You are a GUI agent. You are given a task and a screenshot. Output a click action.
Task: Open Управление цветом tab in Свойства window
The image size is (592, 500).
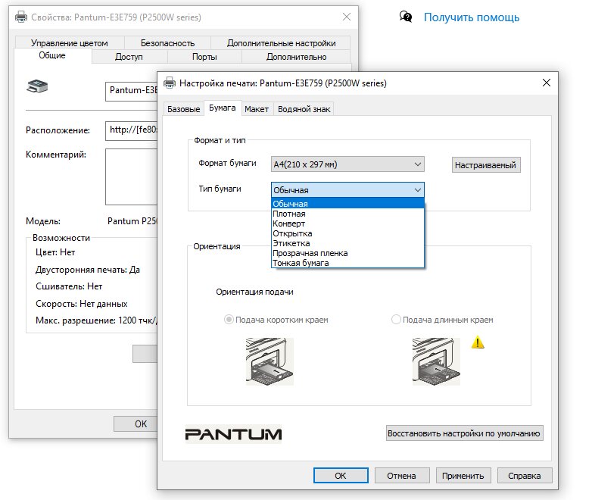70,43
